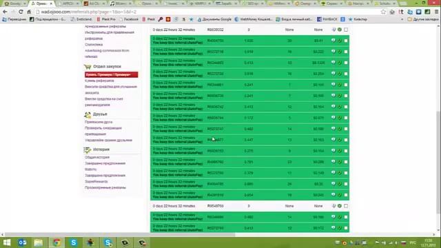
Task: Tick the checkbox in the 0.447 average row
Action: (346, 140)
